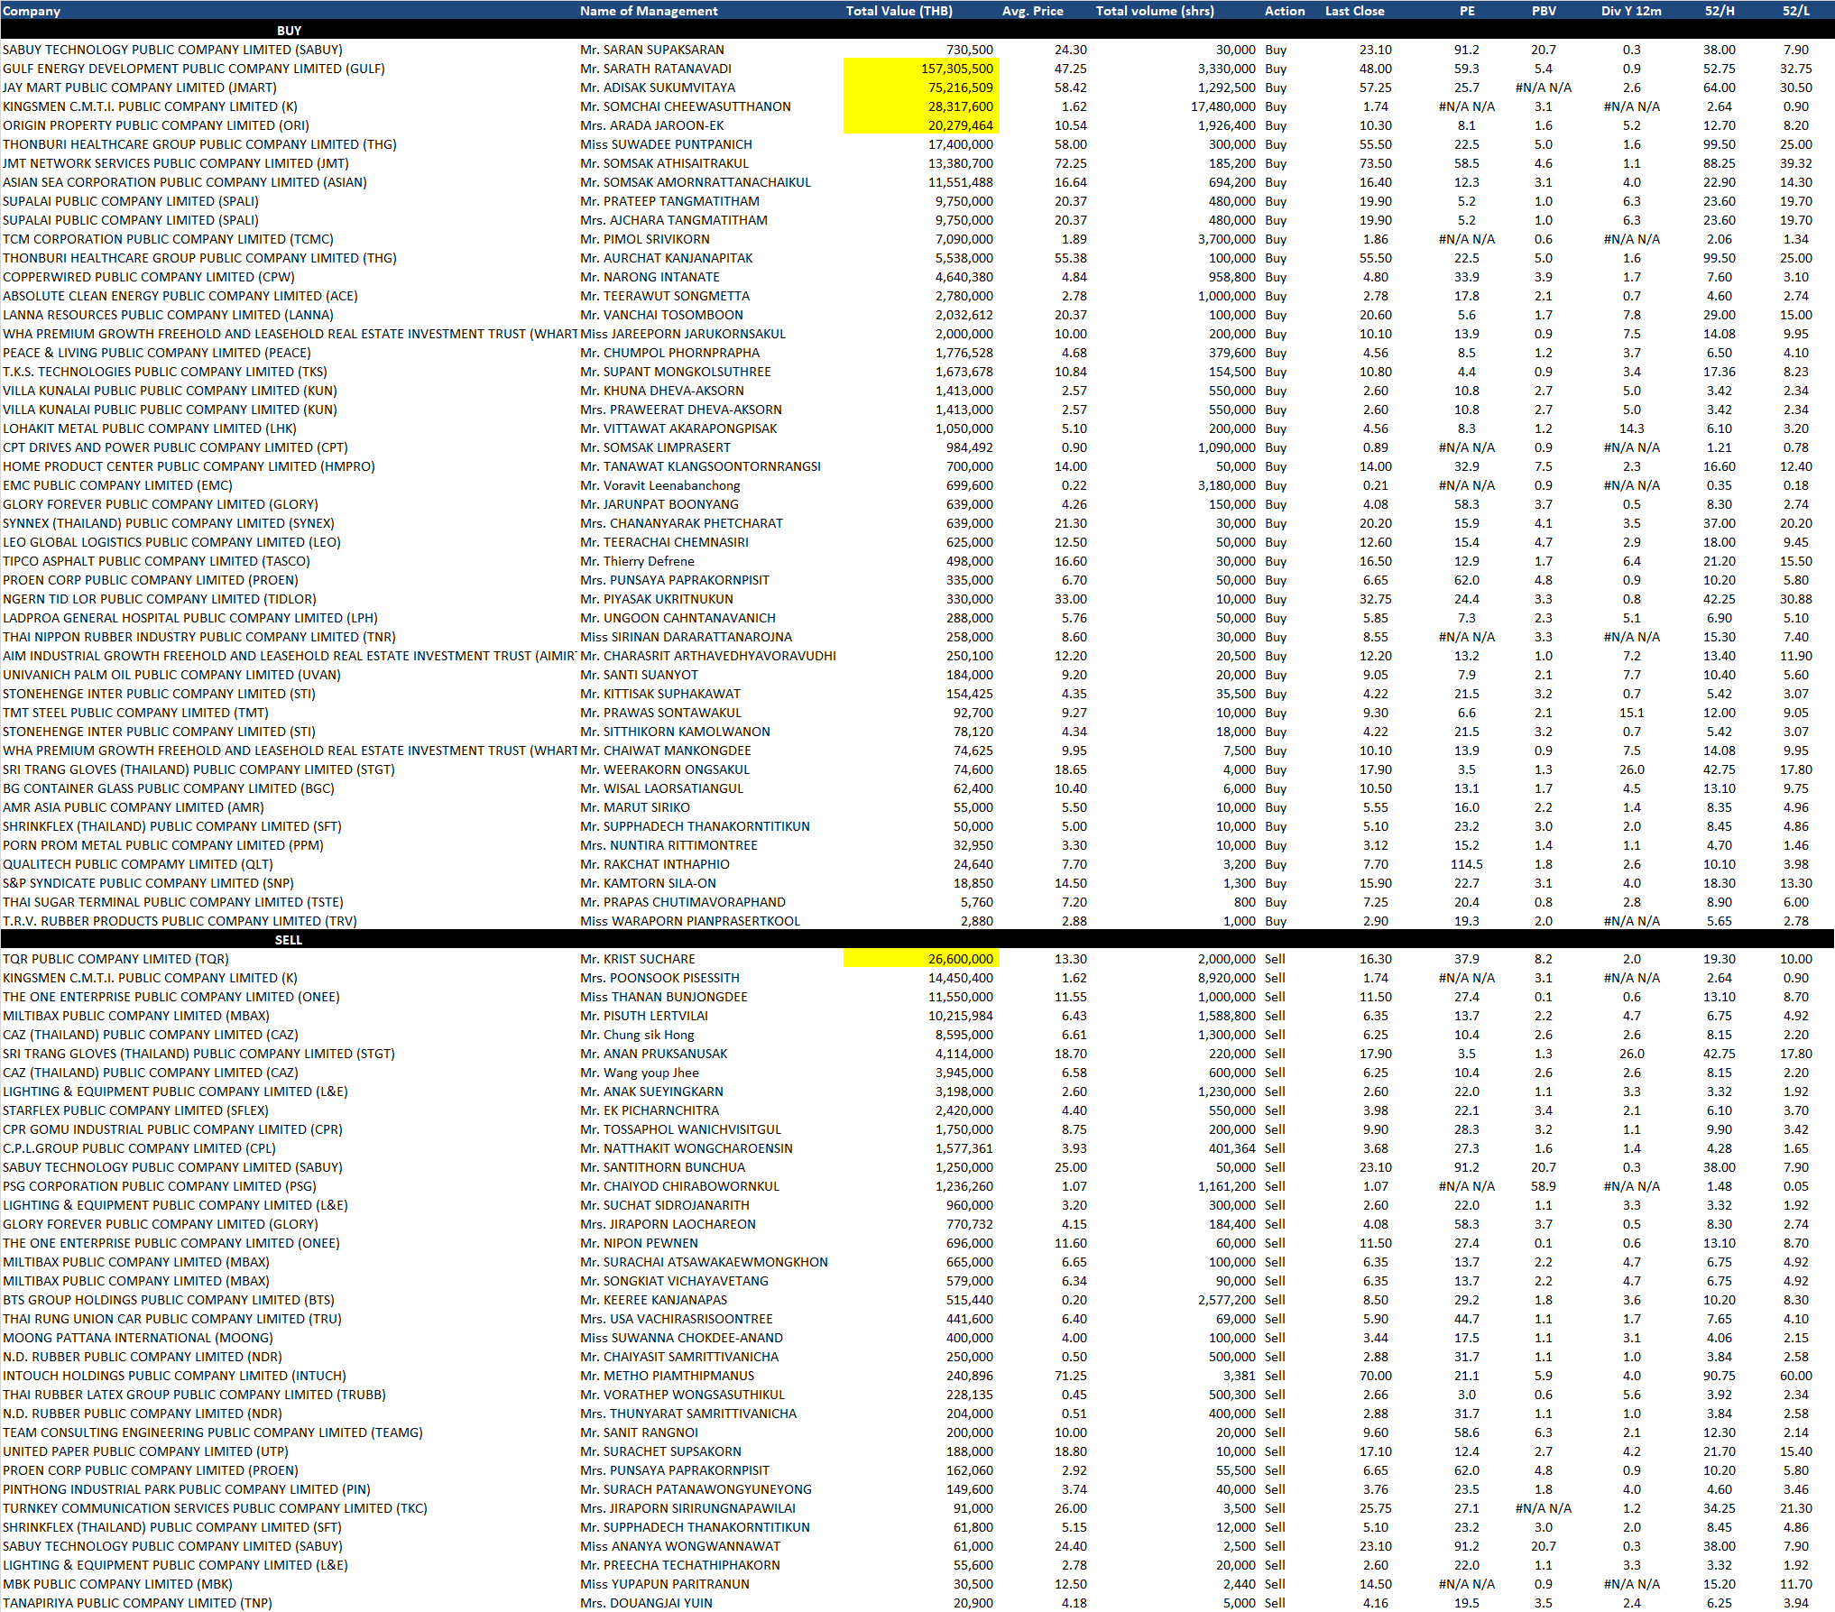The image size is (1835, 1612).
Task: Click the Avg. Price column header
Action: [x=1032, y=11]
